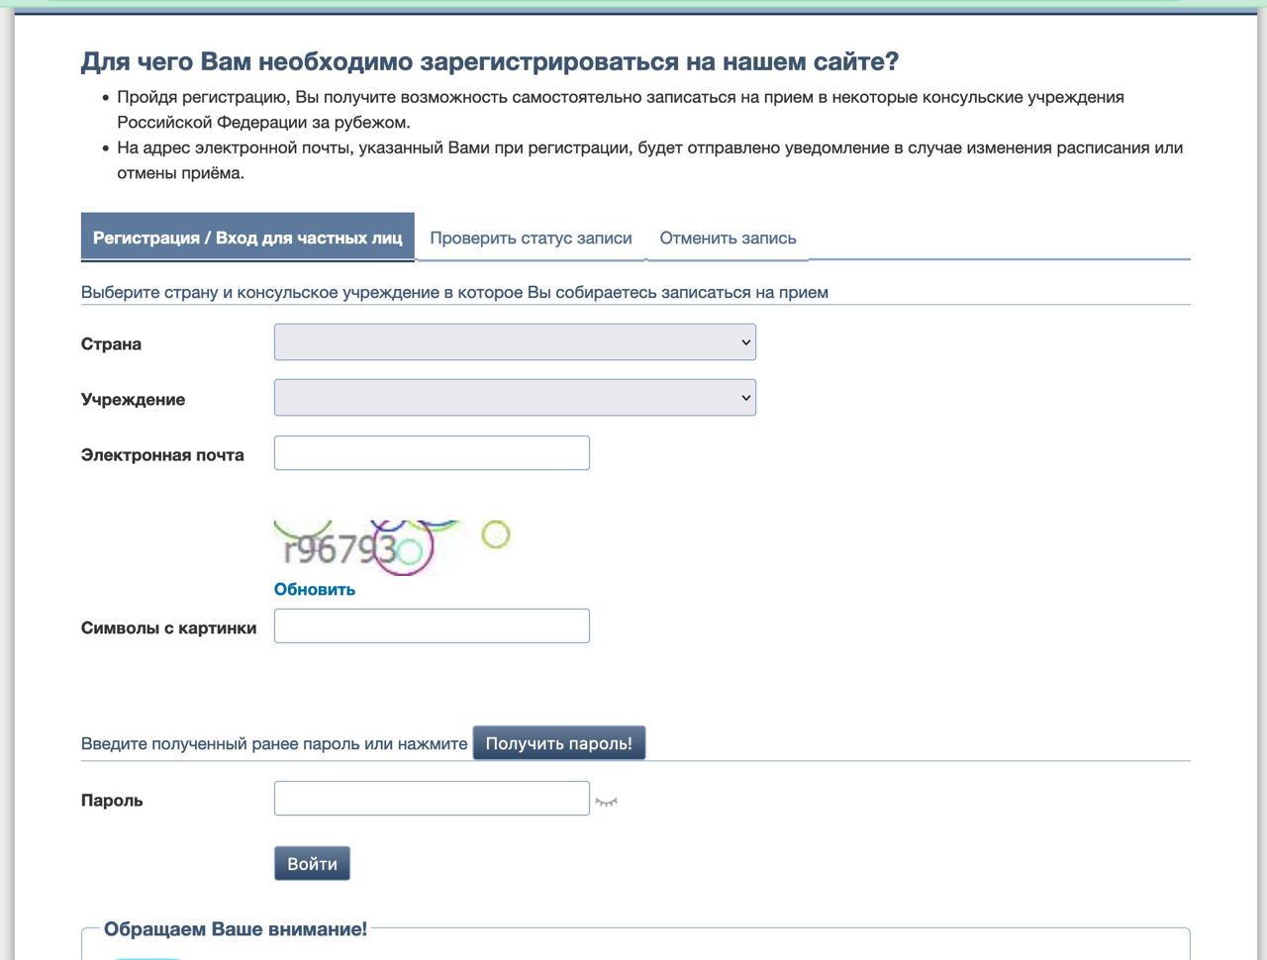Open the Отменить запись tab
This screenshot has height=960, width=1267.
(728, 238)
